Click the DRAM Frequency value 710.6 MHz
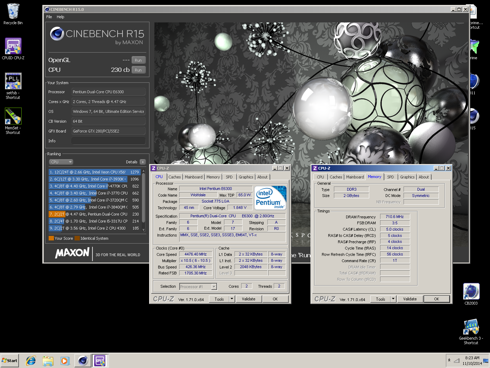The height and width of the screenshot is (368, 490). click(x=395, y=217)
